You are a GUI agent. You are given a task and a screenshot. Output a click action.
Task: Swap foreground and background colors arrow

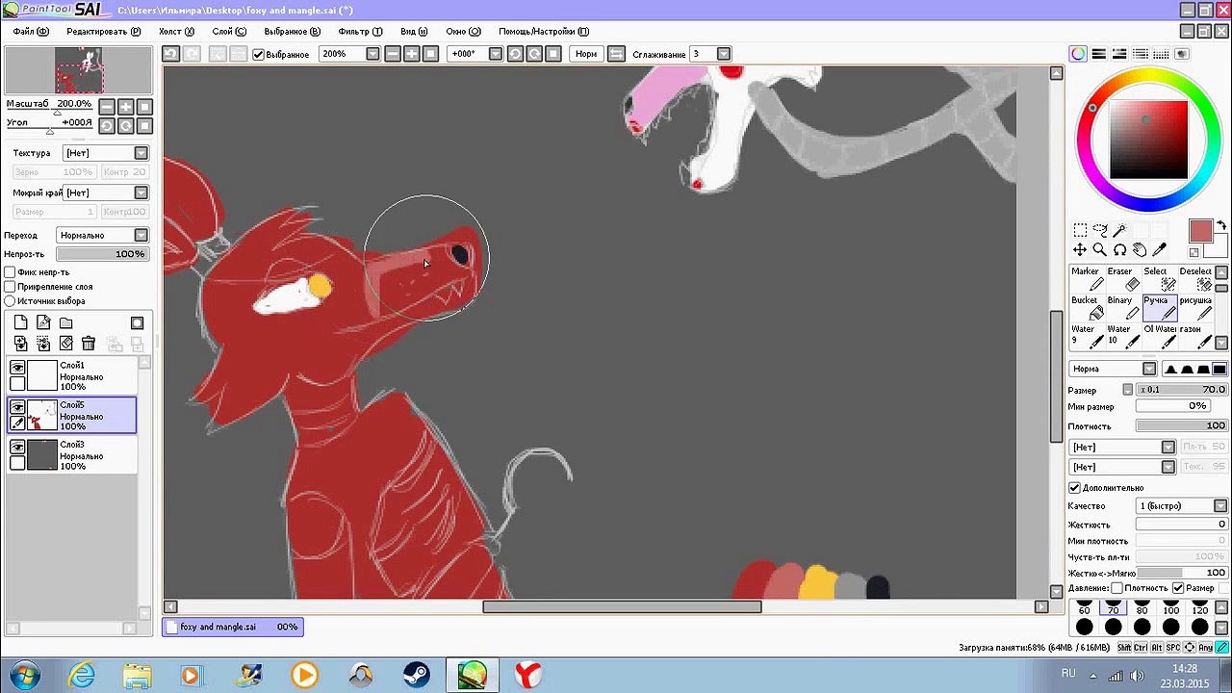coord(1222,226)
